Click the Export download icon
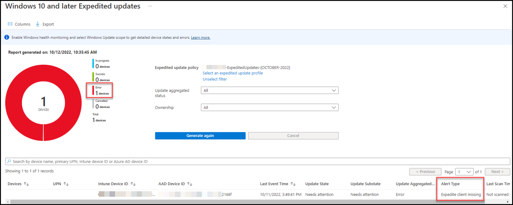This screenshot has width=513, height=205. [x=38, y=24]
